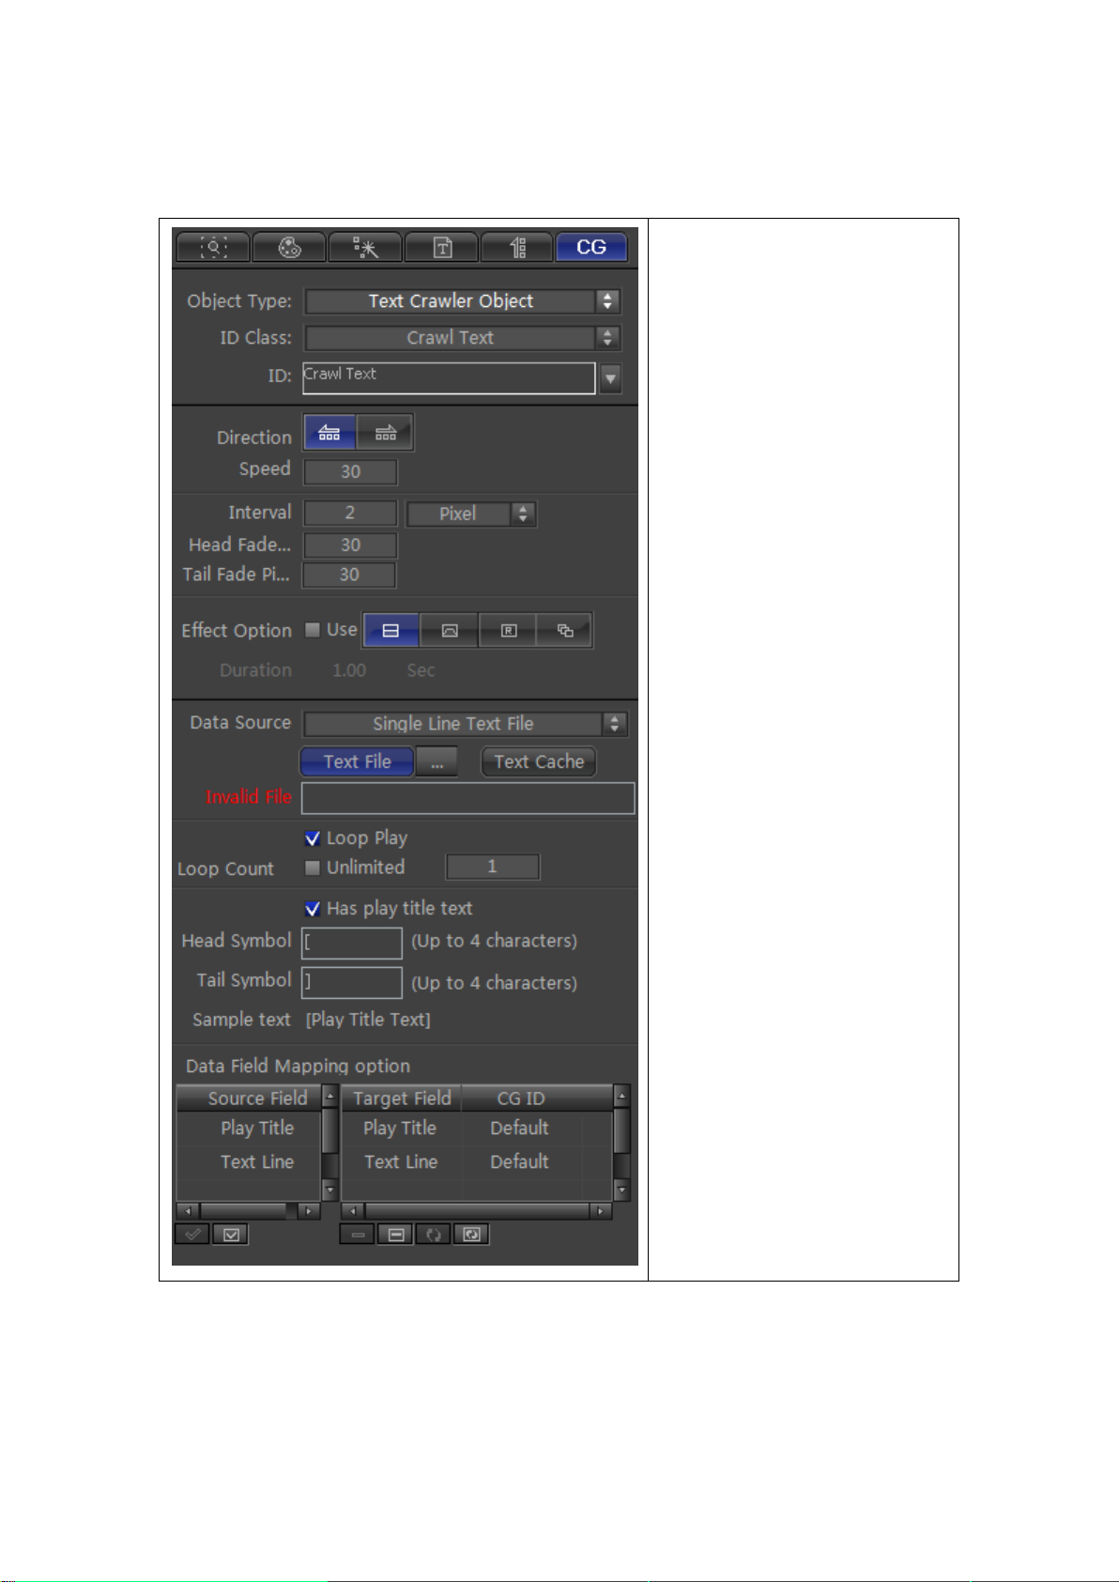This screenshot has height=1582, width=1119.
Task: Click Target Field horizontal scroll right arrow
Action: pos(601,1211)
